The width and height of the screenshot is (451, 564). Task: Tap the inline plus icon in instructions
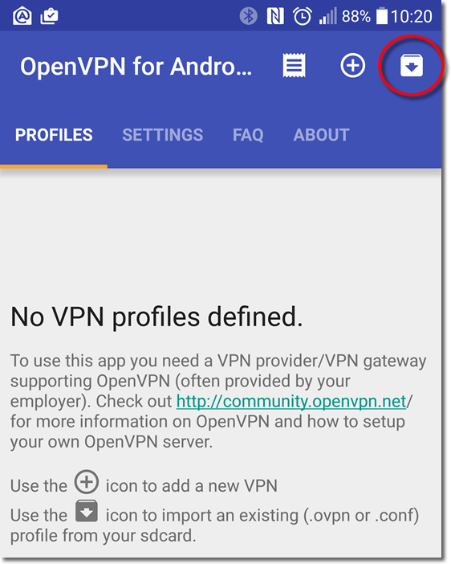point(86,481)
